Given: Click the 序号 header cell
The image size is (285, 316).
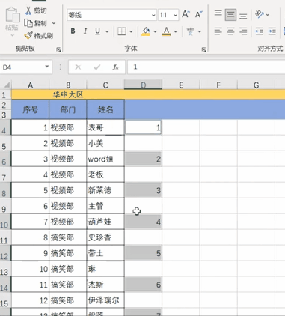Looking at the screenshot, I should pos(30,109).
